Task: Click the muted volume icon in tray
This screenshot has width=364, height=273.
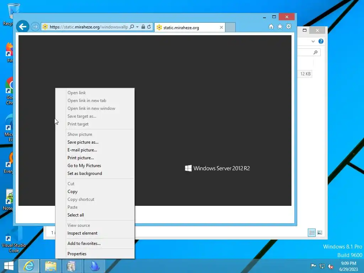Action: (331, 266)
